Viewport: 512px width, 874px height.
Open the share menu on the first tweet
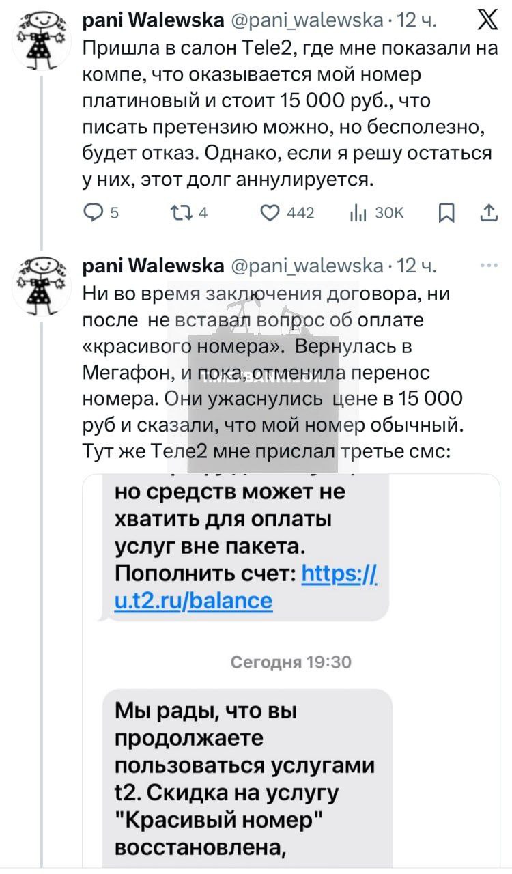(489, 213)
